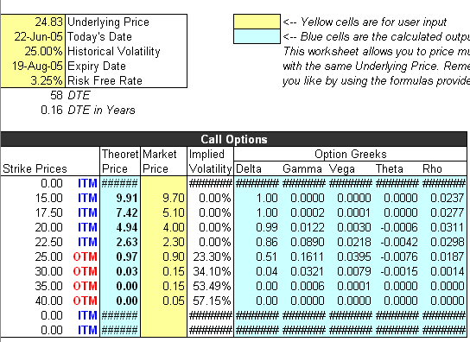This screenshot has width=470, height=342.
Task: Click theoretical price 0.97
Action: tap(127, 256)
